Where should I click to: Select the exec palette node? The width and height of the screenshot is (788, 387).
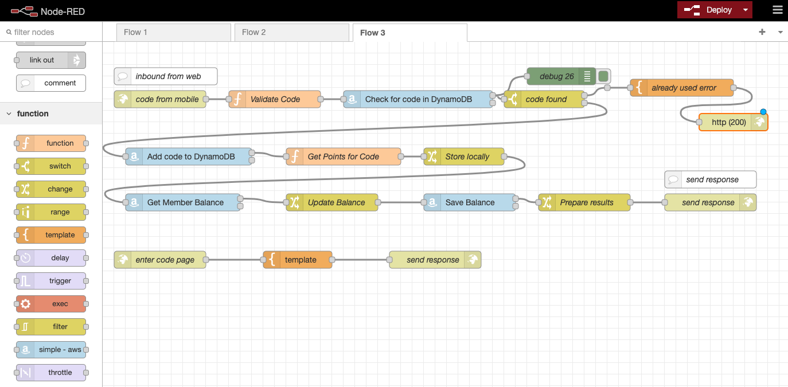51,304
